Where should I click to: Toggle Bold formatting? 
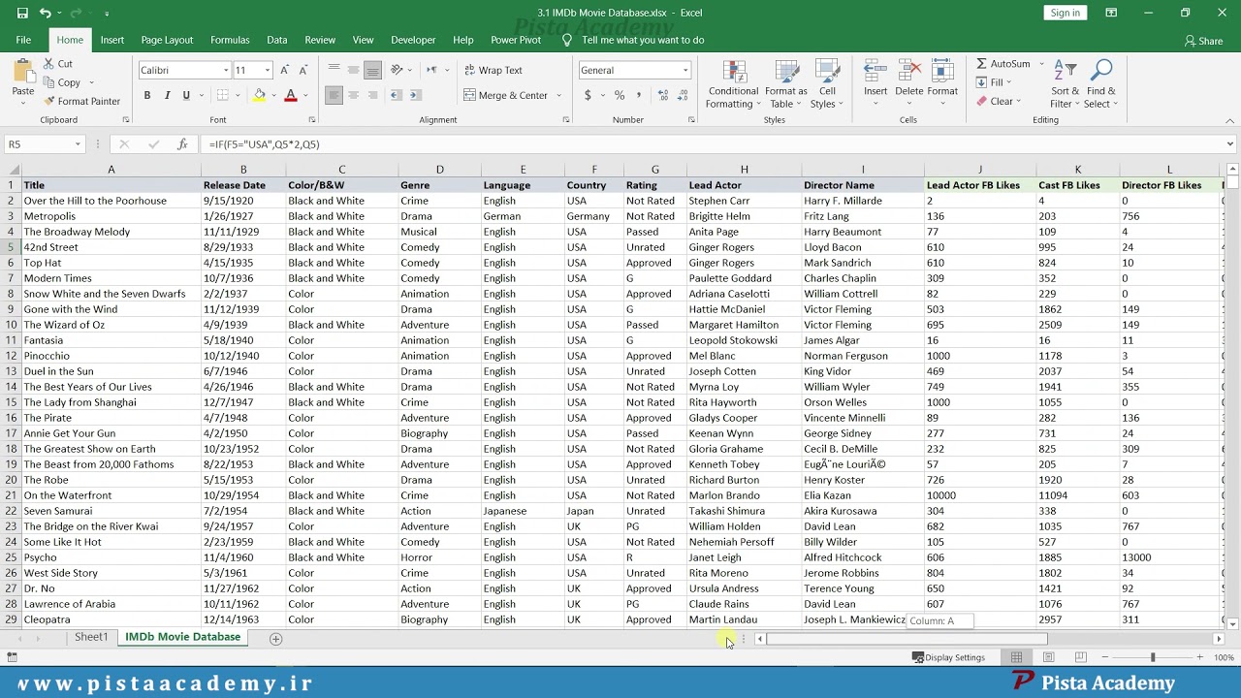147,95
